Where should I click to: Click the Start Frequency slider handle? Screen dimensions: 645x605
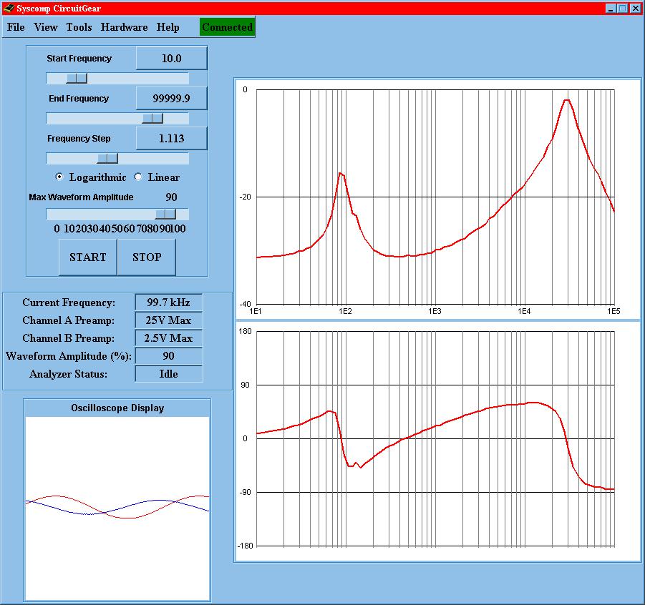(76, 78)
